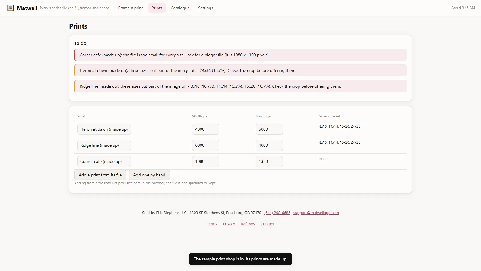481x271 pixels.
Task: Click the 'Sold by FHL Stephens LLC' address text
Action: [x=202, y=213]
